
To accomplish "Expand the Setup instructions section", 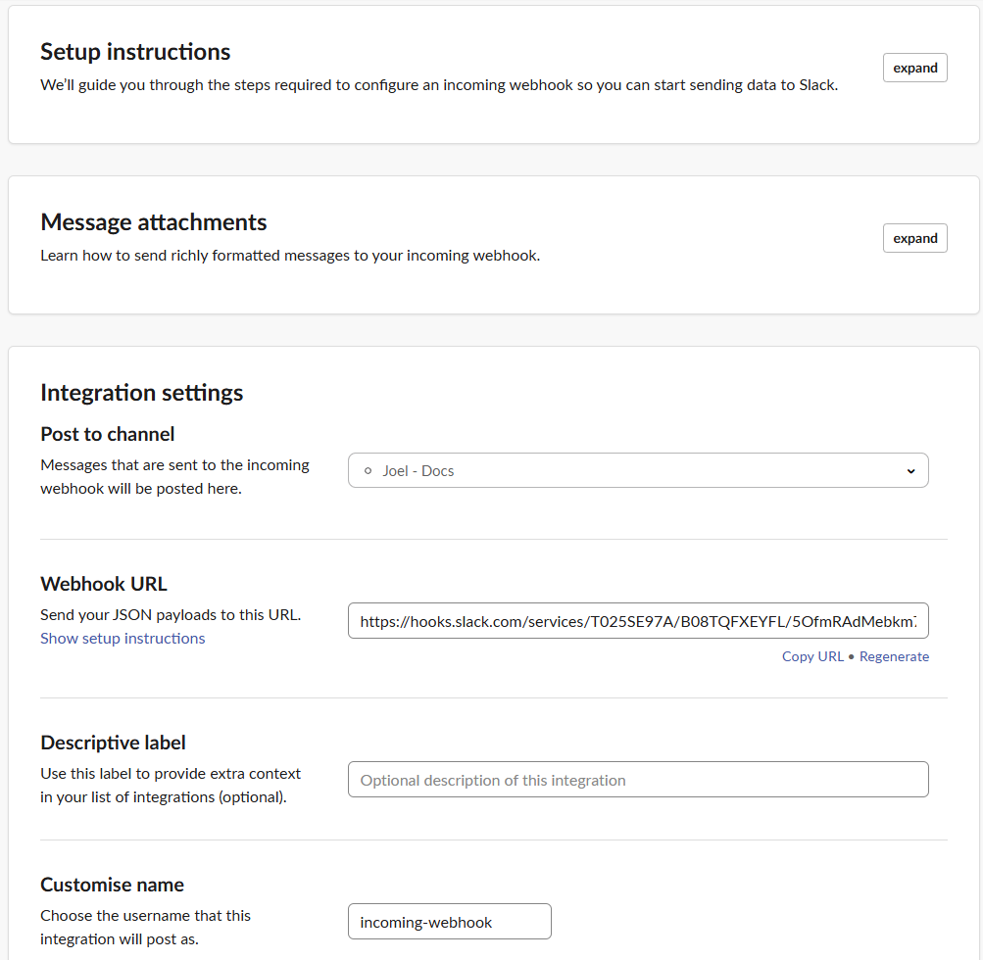I will (914, 68).
